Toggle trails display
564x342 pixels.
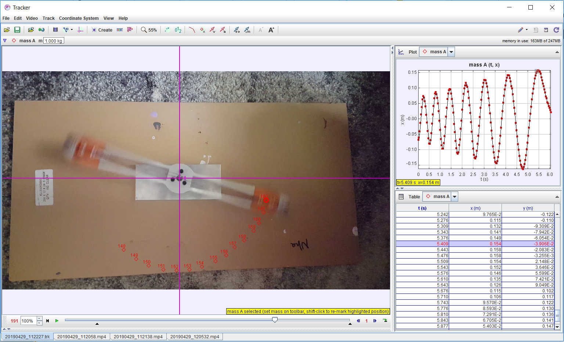pos(167,30)
